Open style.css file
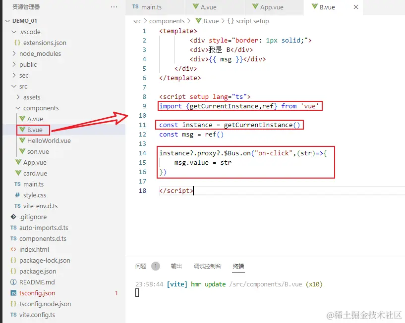 [35, 195]
